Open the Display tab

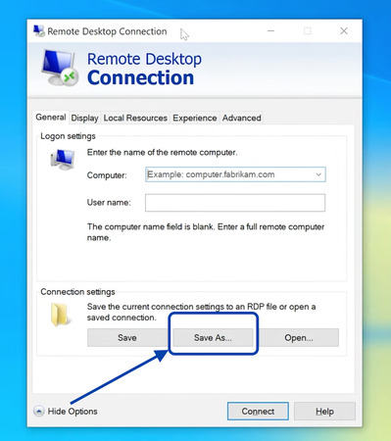(x=84, y=119)
